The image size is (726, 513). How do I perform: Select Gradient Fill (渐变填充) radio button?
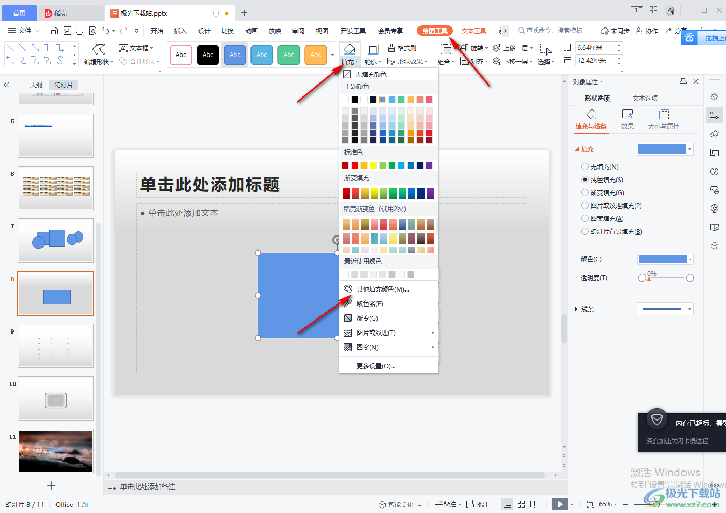click(x=585, y=192)
